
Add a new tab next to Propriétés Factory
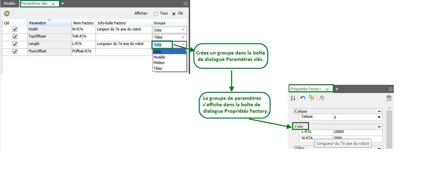click(337, 89)
